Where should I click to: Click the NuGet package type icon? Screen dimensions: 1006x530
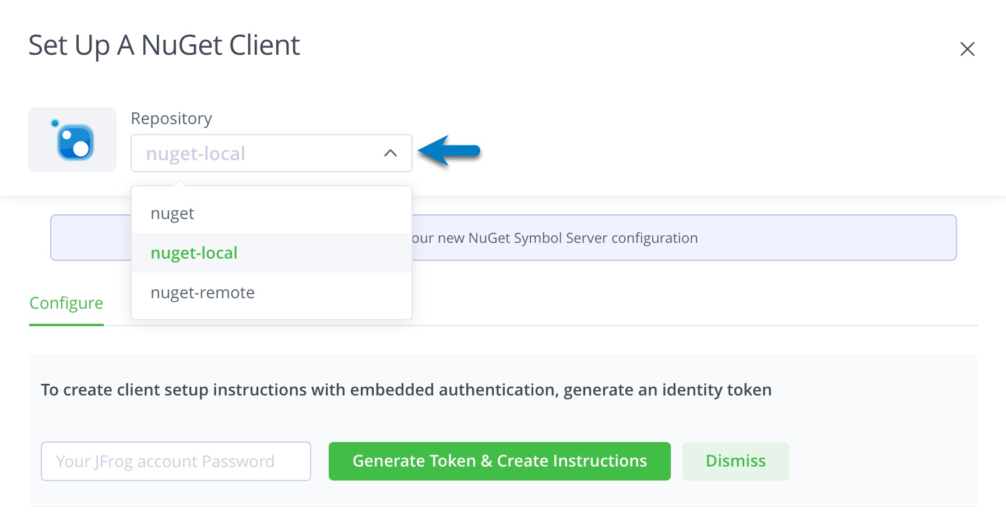(72, 140)
